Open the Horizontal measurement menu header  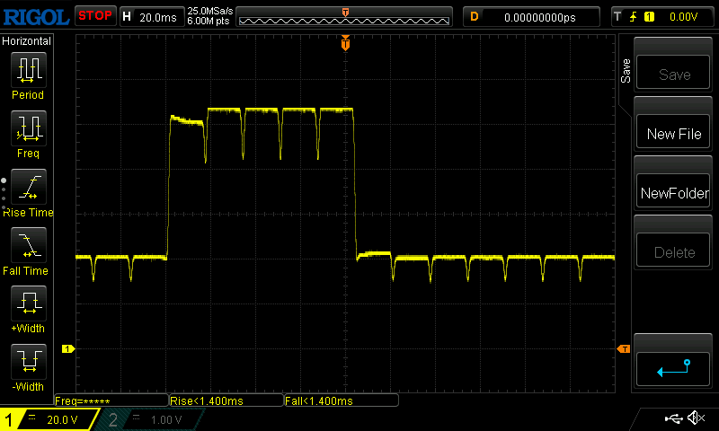tap(27, 41)
